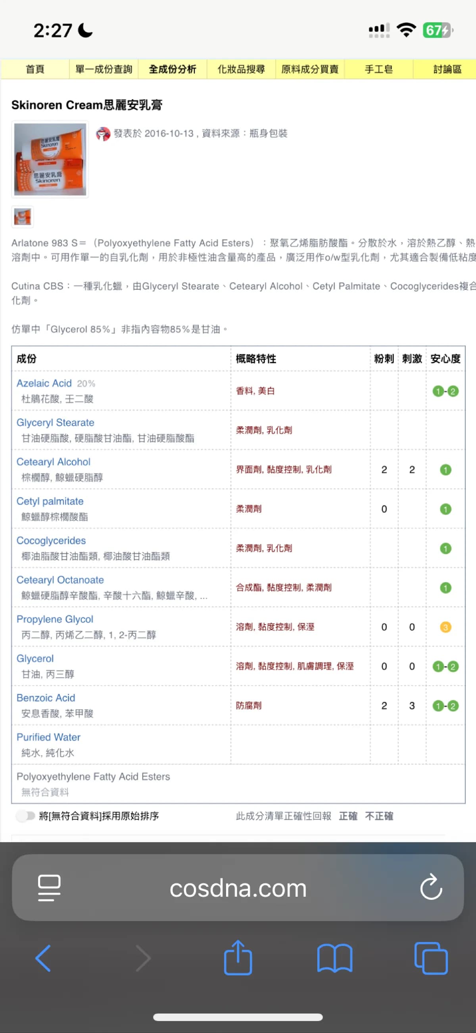The image size is (476, 1033).
Task: Tap the Safari forward arrow
Action: (x=142, y=958)
